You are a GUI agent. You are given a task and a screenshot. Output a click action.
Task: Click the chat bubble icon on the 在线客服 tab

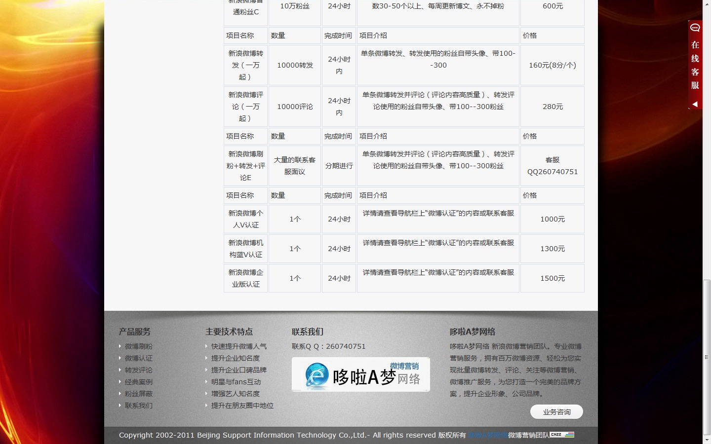[x=695, y=28]
